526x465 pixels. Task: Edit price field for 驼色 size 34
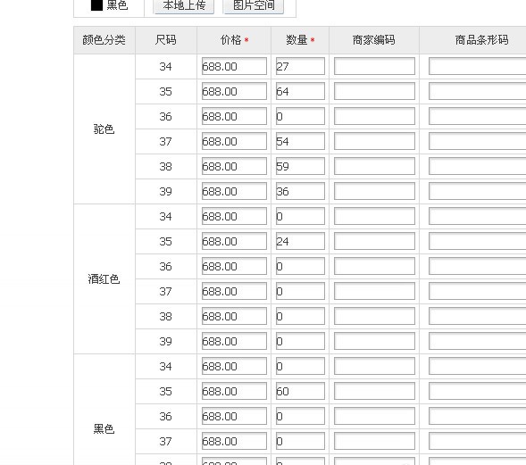(x=234, y=66)
